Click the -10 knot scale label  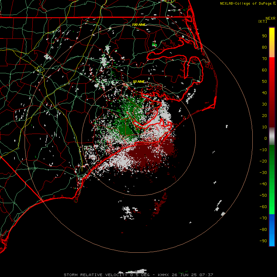pyautogui.click(x=263, y=150)
